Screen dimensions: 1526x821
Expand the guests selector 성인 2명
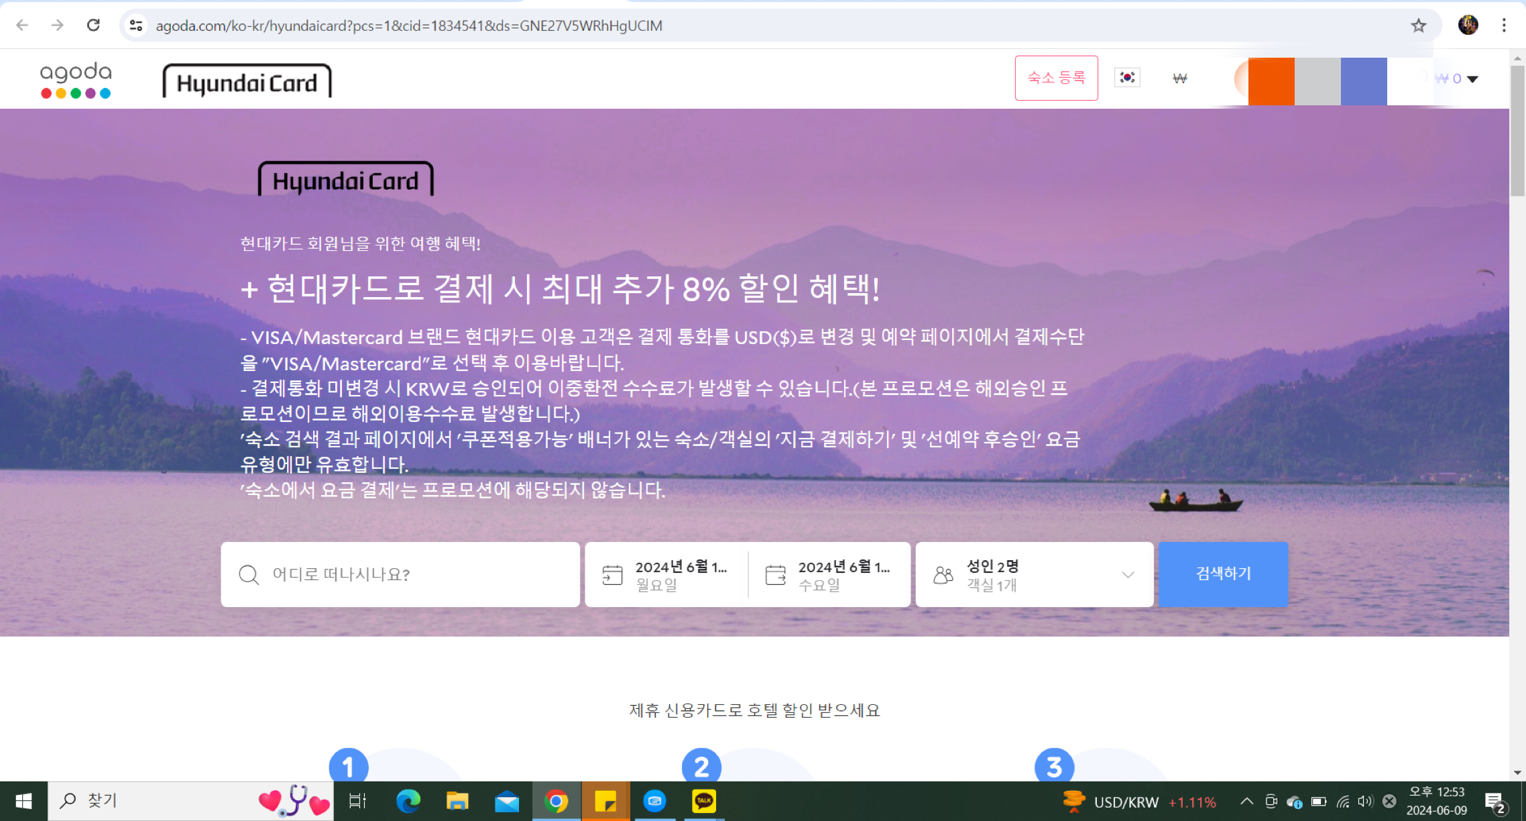click(1035, 575)
